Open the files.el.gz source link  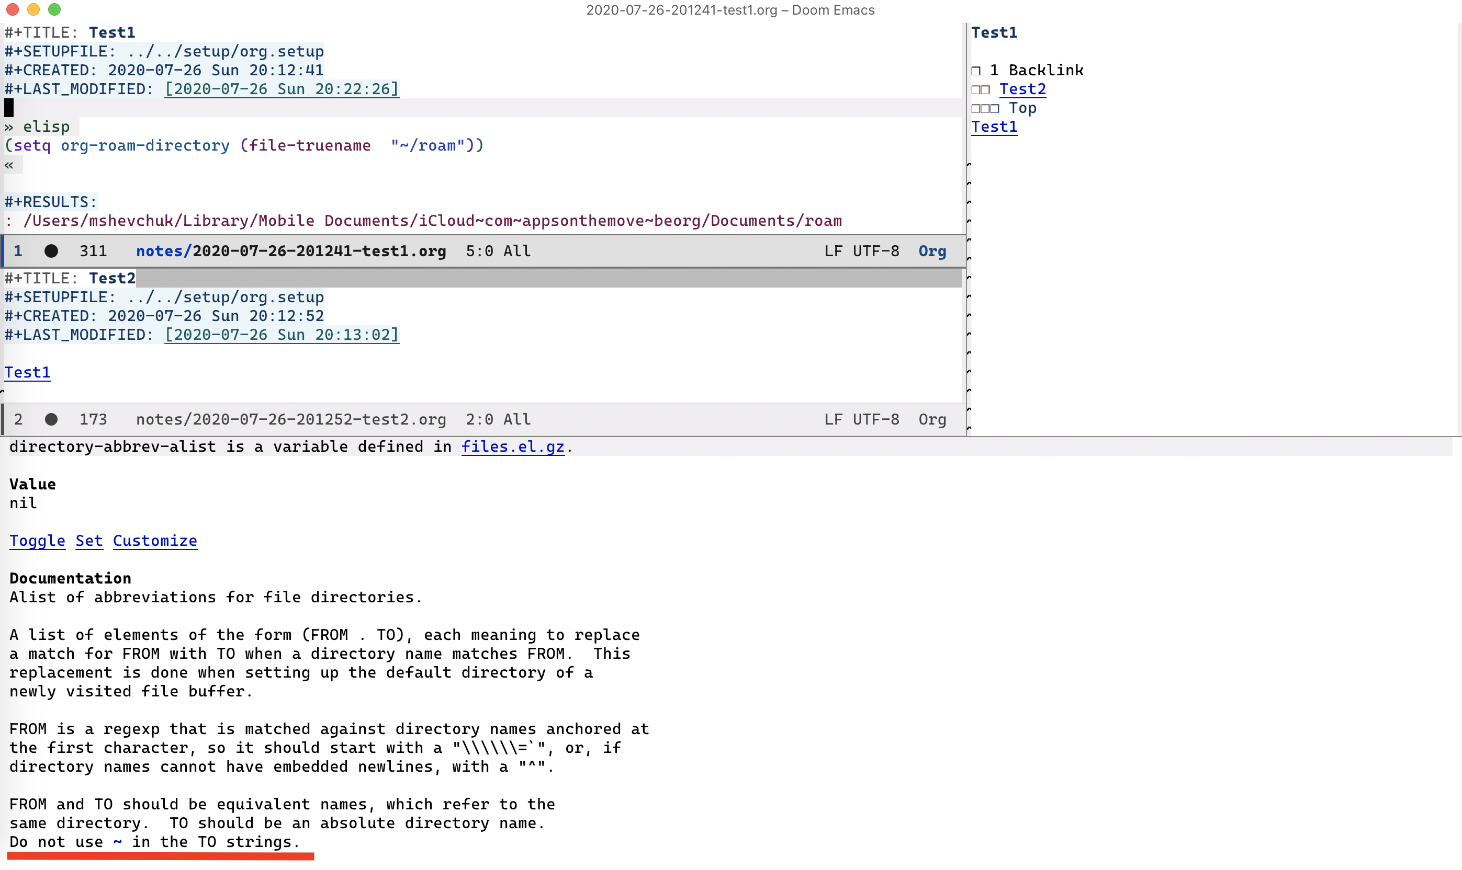click(x=512, y=447)
